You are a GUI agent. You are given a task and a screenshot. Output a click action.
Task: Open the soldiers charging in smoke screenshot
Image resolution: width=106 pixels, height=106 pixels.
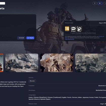[91, 63]
